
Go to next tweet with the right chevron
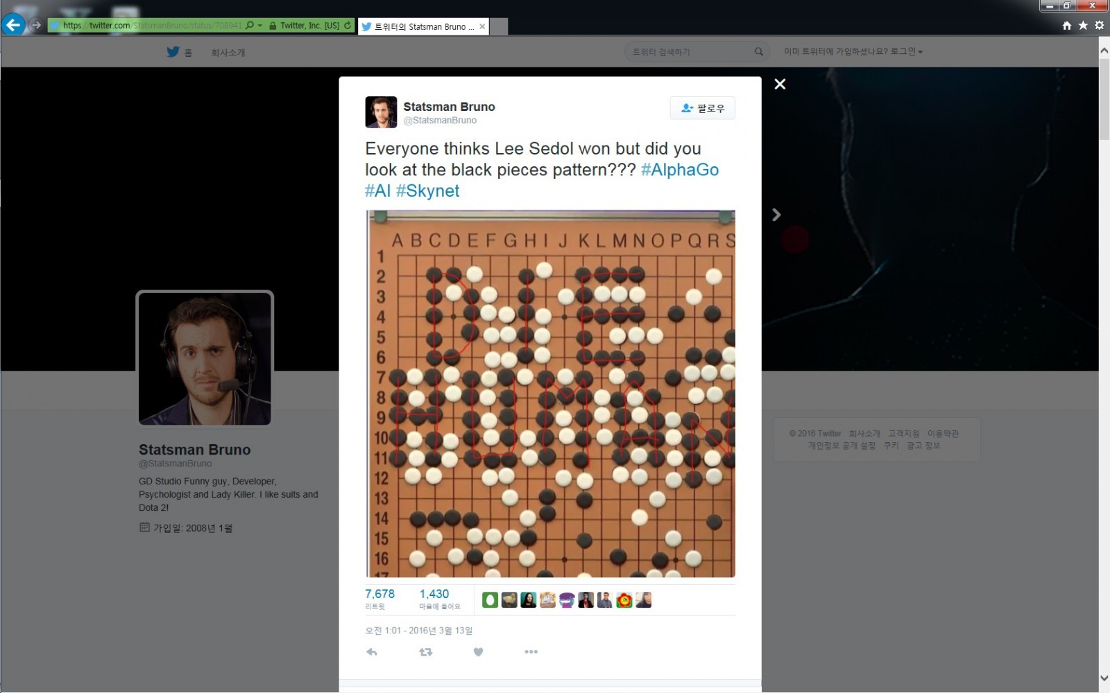[776, 215]
